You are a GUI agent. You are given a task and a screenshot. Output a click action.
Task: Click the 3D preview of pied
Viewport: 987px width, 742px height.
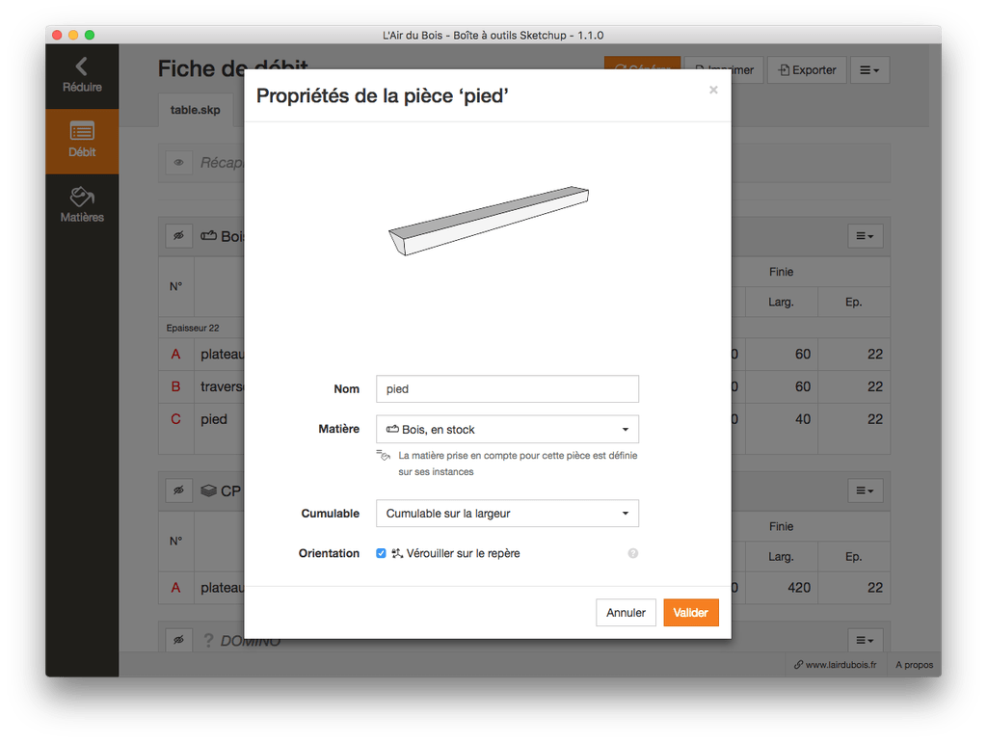click(x=489, y=221)
